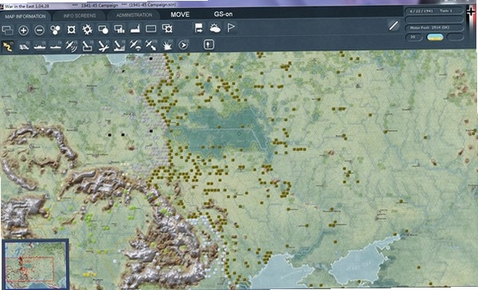Select the bomb airfield (F7) icon
This screenshot has width=478, height=290.
pyautogui.click(x=103, y=45)
